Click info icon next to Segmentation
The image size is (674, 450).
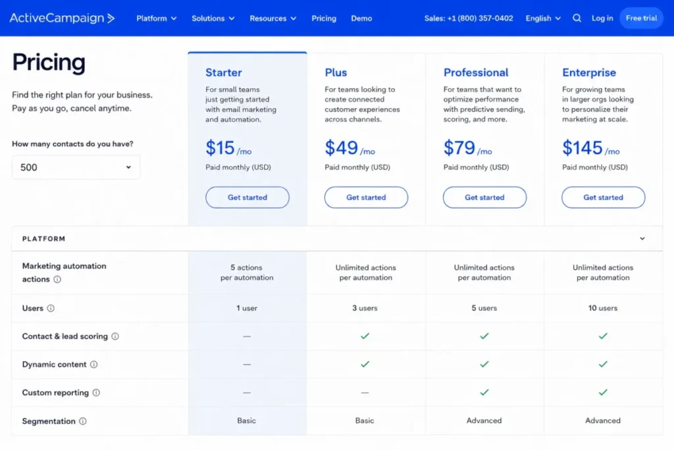(83, 421)
